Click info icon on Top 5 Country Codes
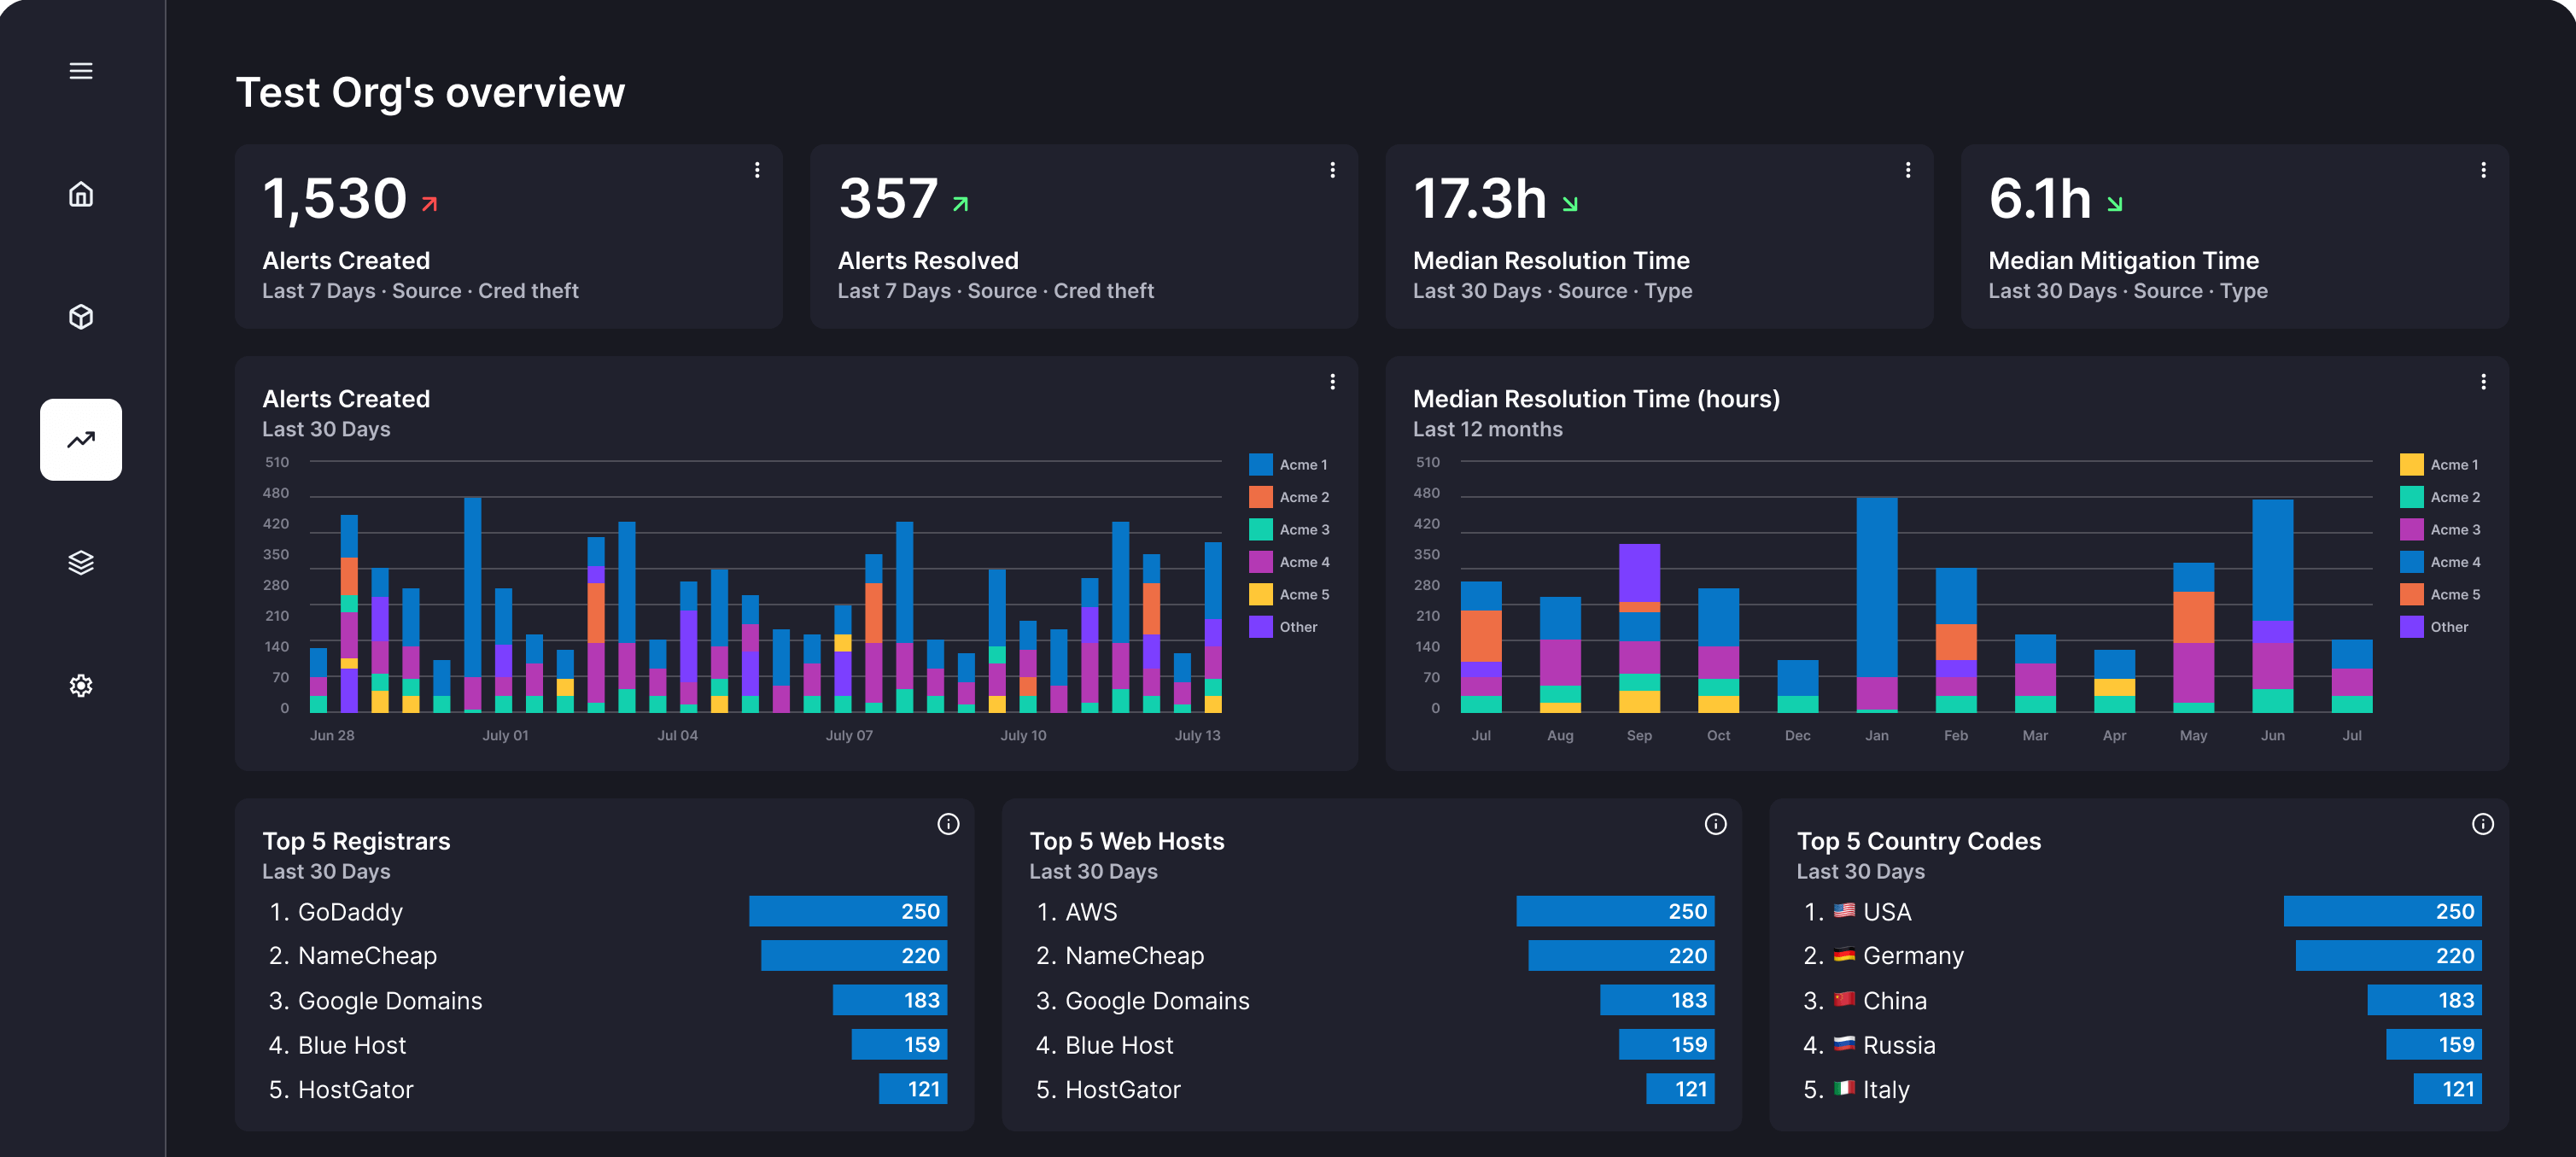This screenshot has width=2576, height=1157. [2482, 824]
